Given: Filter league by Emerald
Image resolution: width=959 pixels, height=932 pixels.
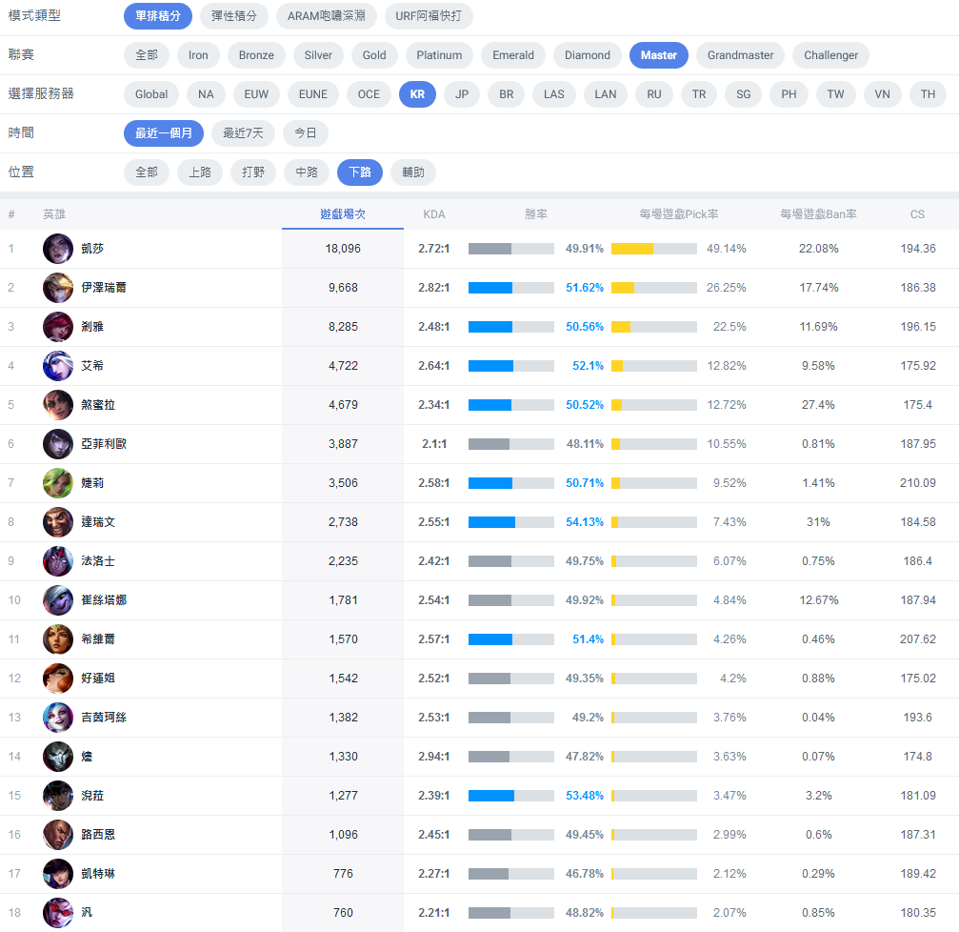Looking at the screenshot, I should [x=513, y=55].
